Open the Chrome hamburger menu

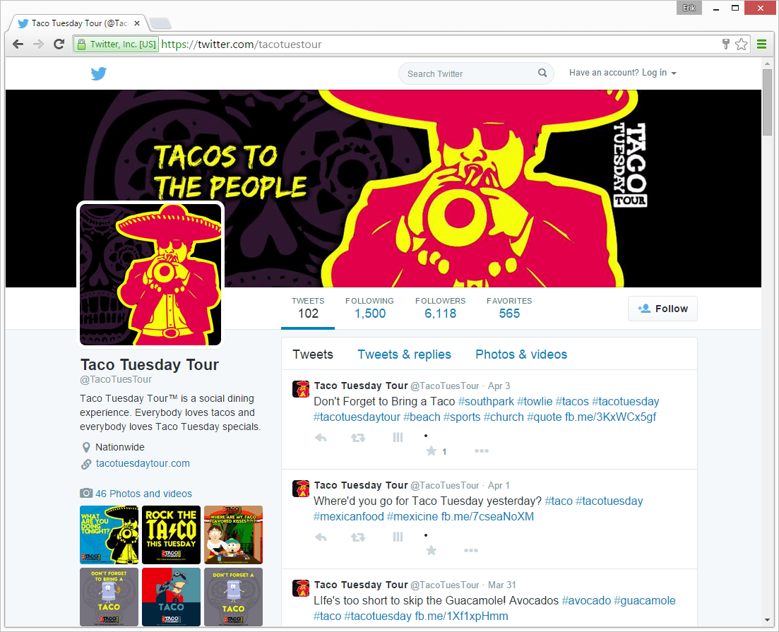coord(761,44)
